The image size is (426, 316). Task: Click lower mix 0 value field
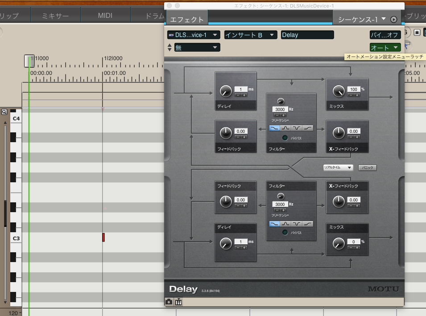pyautogui.click(x=353, y=241)
